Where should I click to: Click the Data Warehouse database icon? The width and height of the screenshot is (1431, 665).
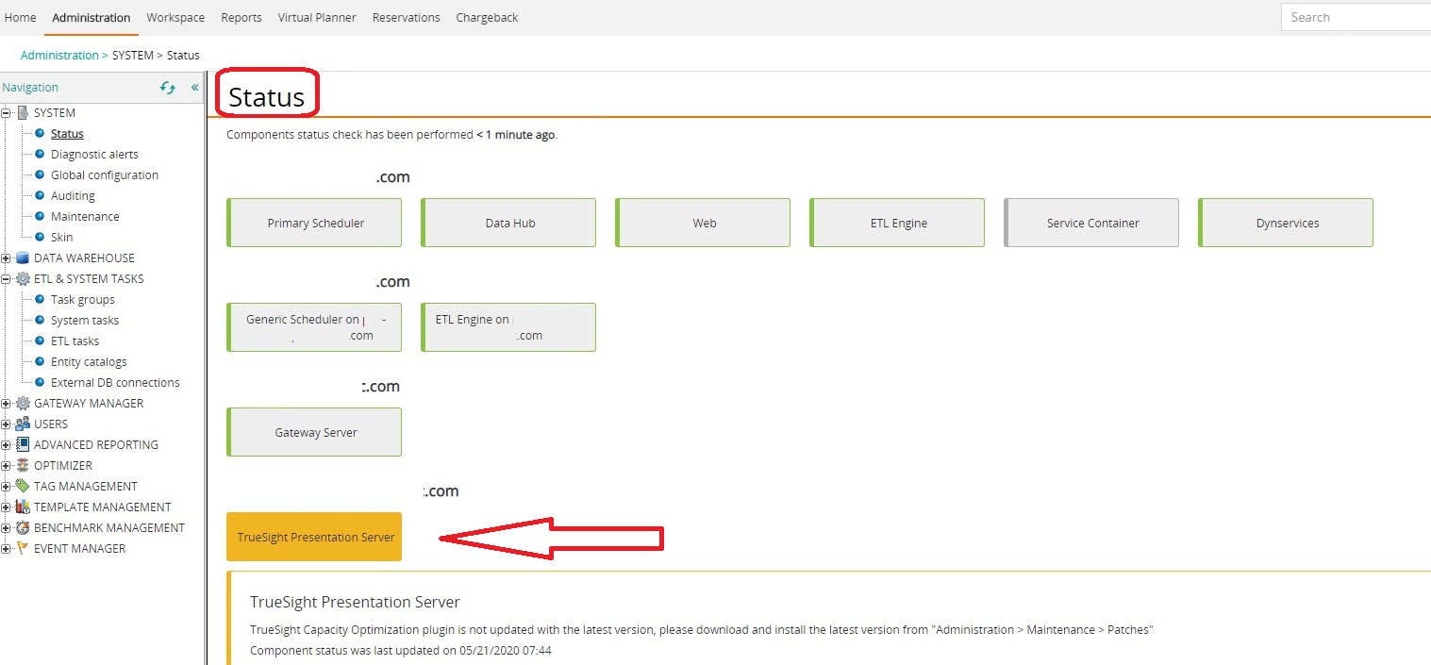pyautogui.click(x=23, y=258)
